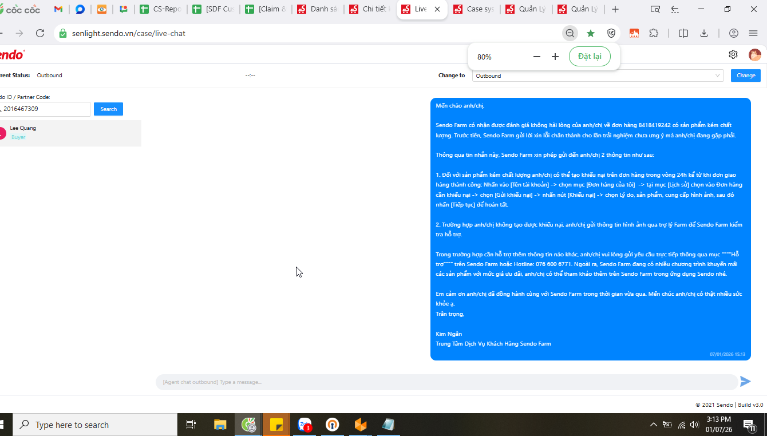Close the active Live chat tab

coord(438,9)
